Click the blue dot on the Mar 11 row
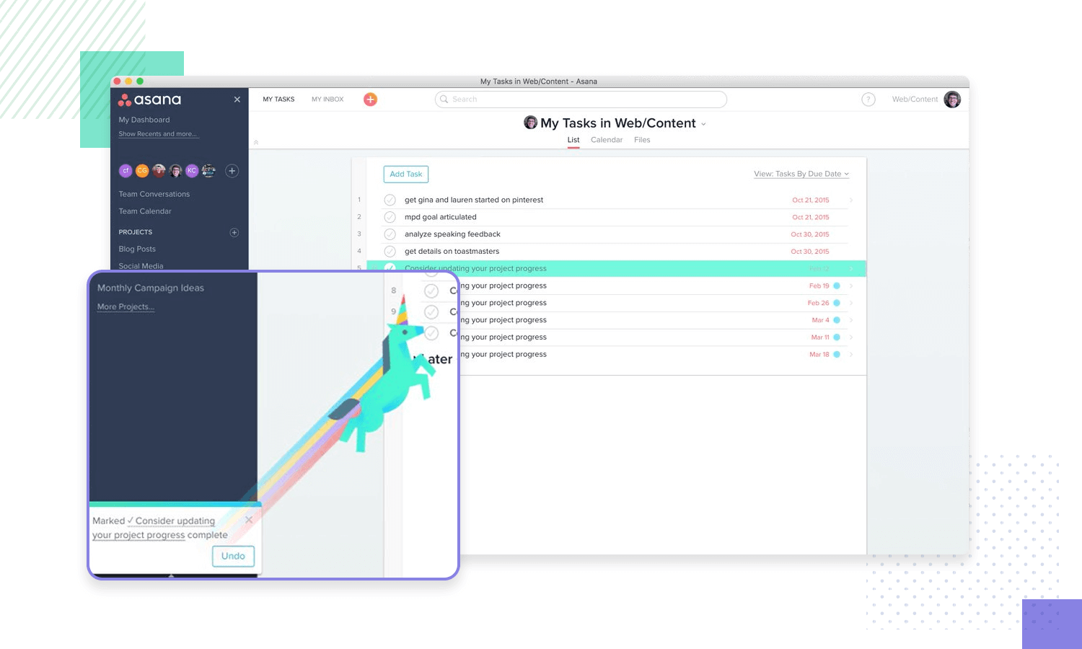This screenshot has height=649, width=1082. tap(837, 337)
